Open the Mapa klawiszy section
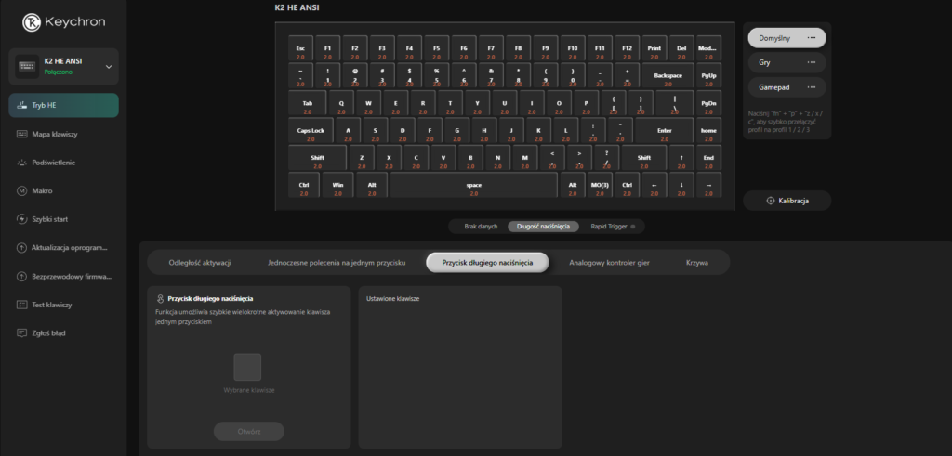Image resolution: width=952 pixels, height=456 pixels. (64, 134)
